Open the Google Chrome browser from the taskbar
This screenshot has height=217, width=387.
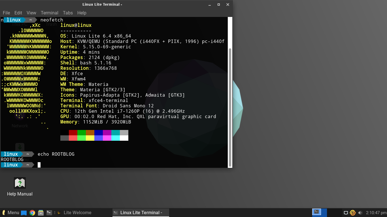tap(32, 212)
